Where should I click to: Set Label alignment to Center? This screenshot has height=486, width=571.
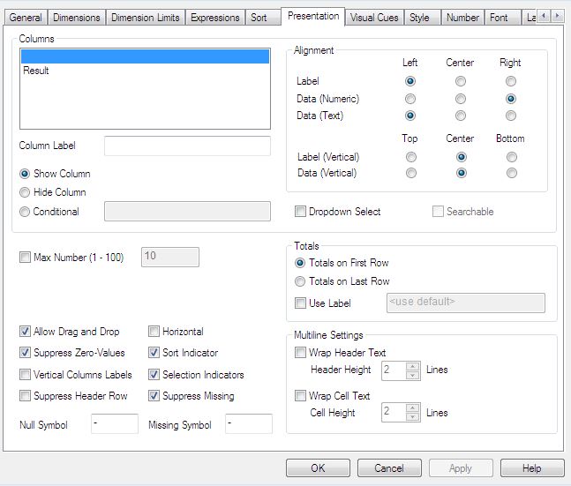[x=460, y=81]
